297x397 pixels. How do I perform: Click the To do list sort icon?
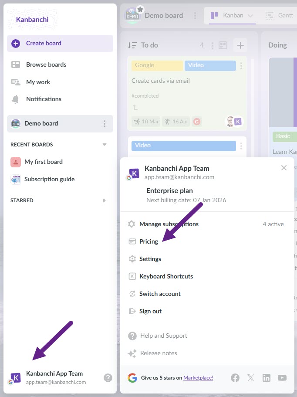click(132, 45)
